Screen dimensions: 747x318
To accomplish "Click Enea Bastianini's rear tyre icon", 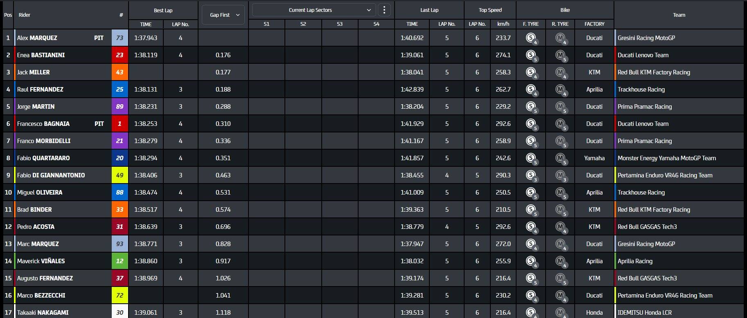I will coord(560,55).
